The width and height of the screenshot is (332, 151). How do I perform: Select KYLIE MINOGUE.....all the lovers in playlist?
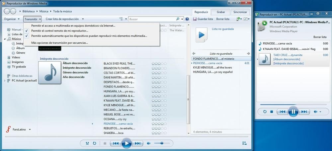pyautogui.click(x=212, y=68)
